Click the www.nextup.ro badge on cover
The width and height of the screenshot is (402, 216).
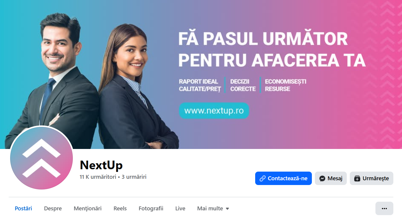(214, 111)
